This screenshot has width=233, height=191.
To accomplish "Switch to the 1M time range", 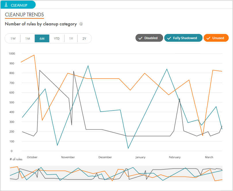I will 28,39.
